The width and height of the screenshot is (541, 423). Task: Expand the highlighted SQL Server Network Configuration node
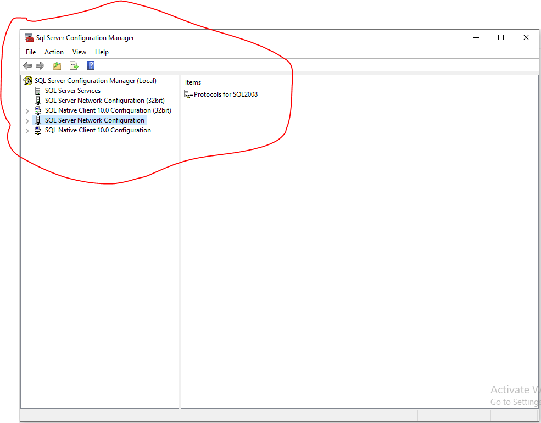point(27,121)
